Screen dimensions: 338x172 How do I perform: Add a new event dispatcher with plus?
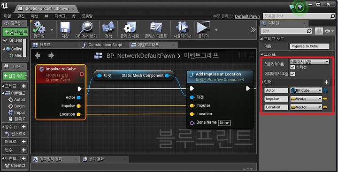coord(24,158)
